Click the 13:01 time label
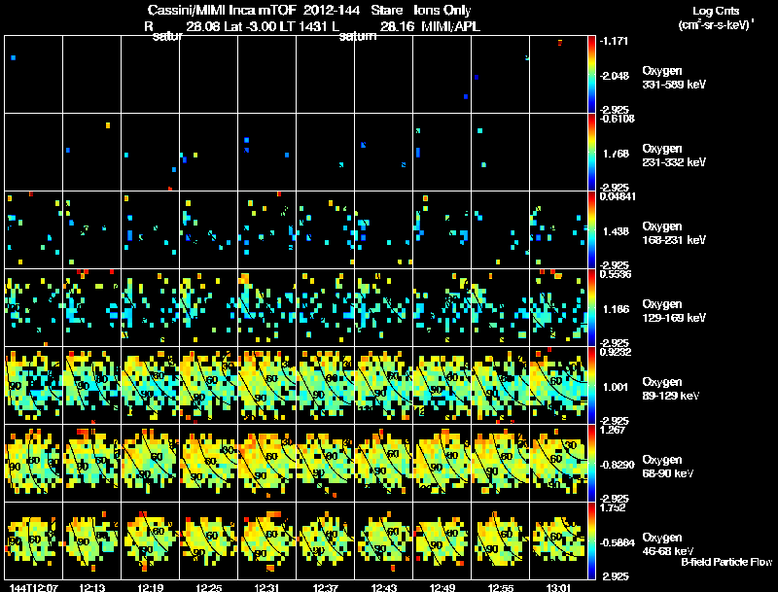 click(558, 588)
